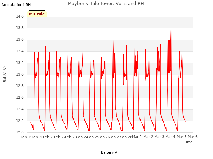Click the Mar 6 x-axis date label
Screen dimensions: 213x159
pyautogui.click(x=193, y=137)
